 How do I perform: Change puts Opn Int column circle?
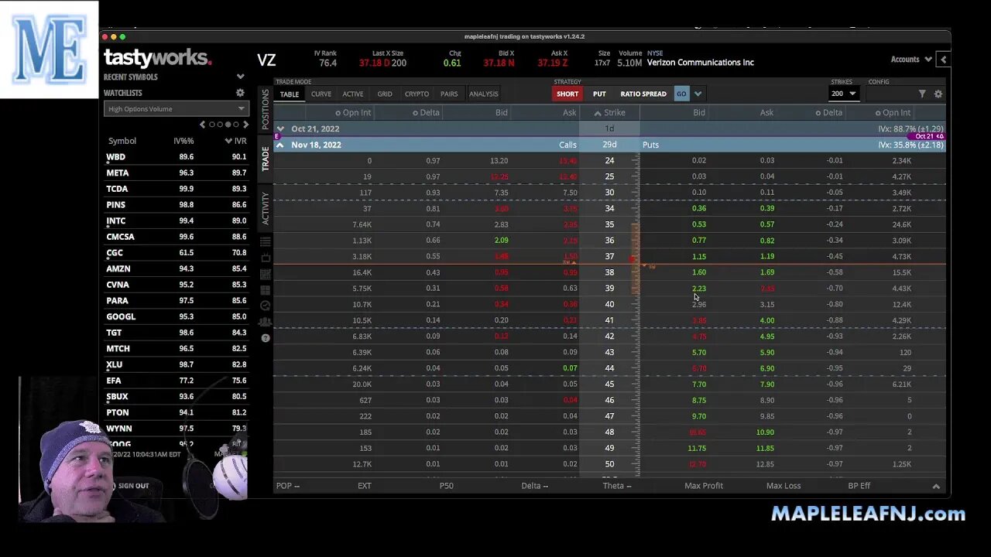click(878, 113)
